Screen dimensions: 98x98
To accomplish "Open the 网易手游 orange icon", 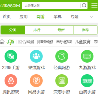I will pos(36,81).
